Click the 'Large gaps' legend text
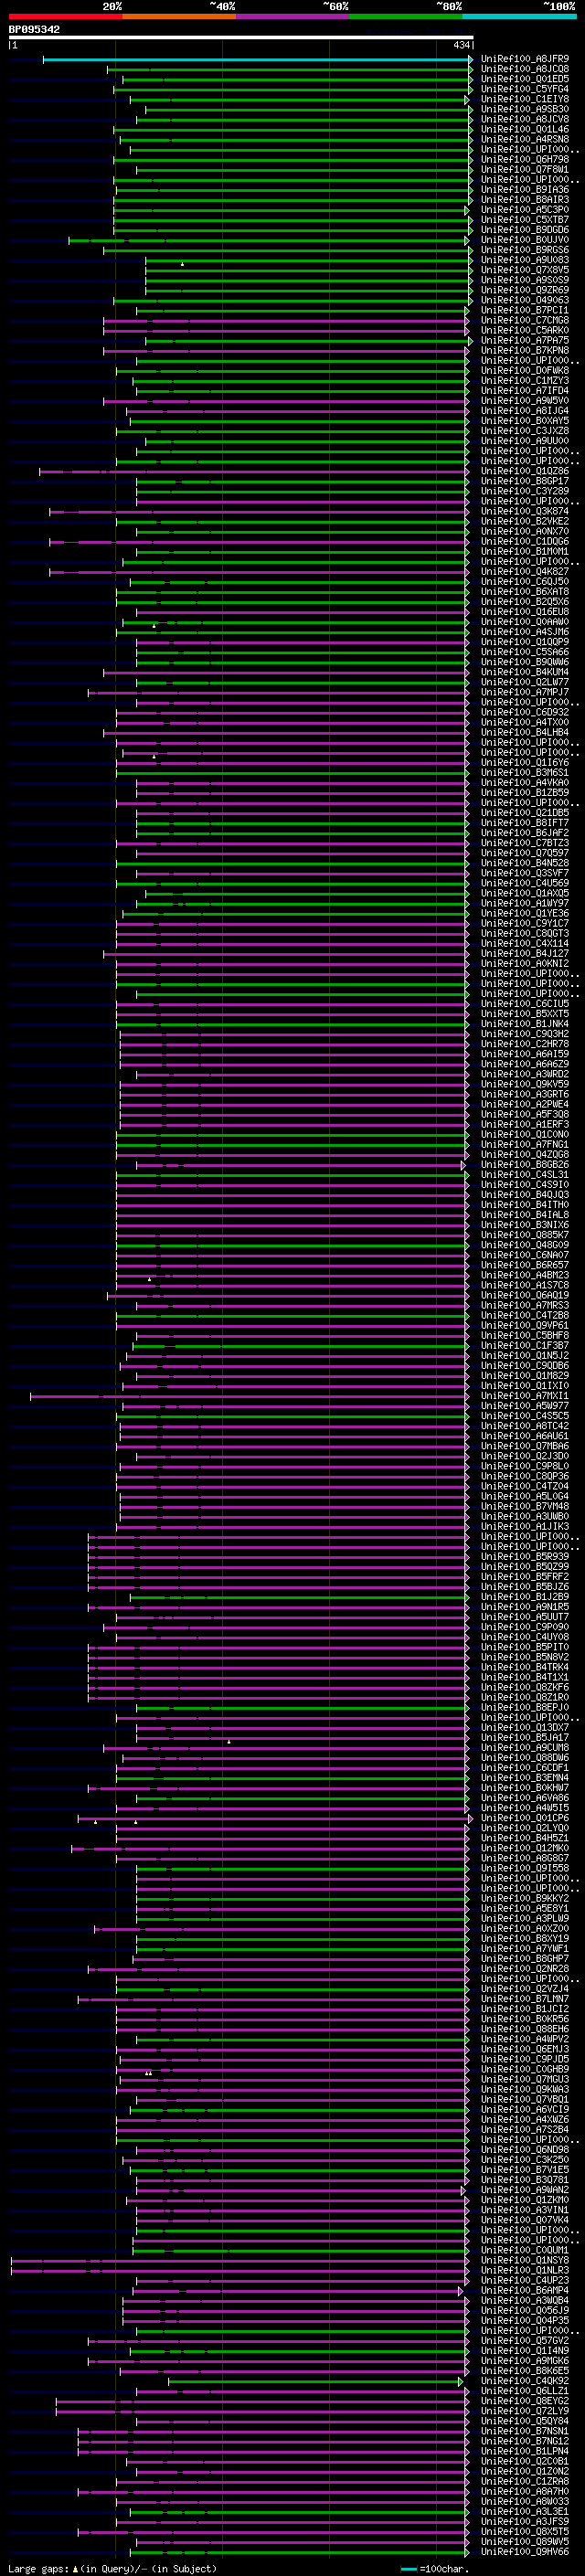585x2576 pixels. [x=39, y=2568]
